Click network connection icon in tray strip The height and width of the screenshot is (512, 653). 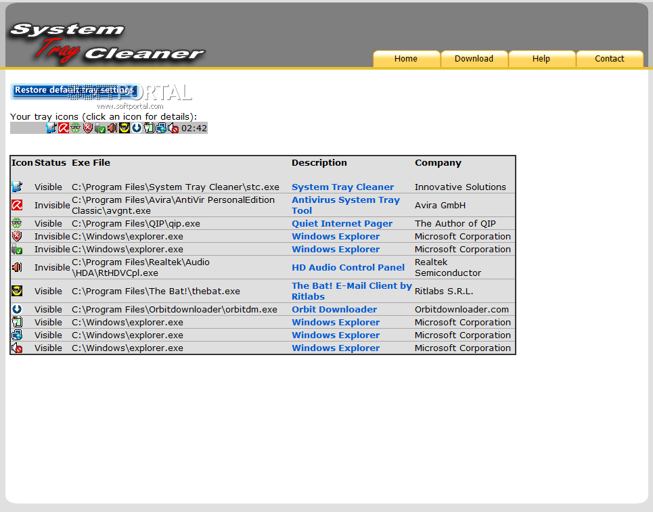click(161, 128)
